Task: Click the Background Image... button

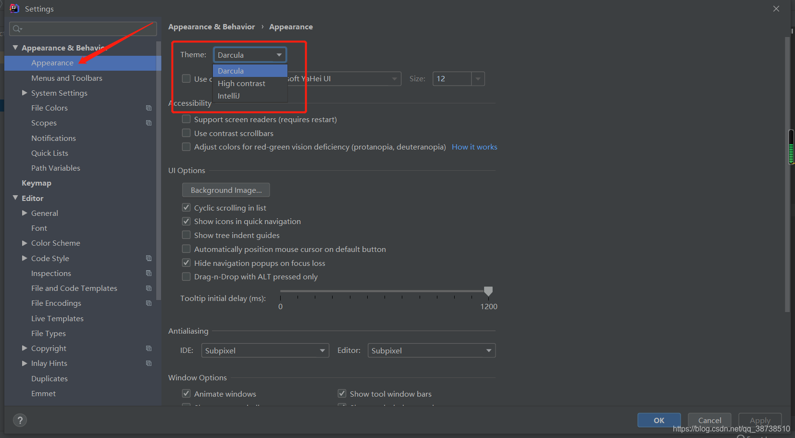Action: 226,190
